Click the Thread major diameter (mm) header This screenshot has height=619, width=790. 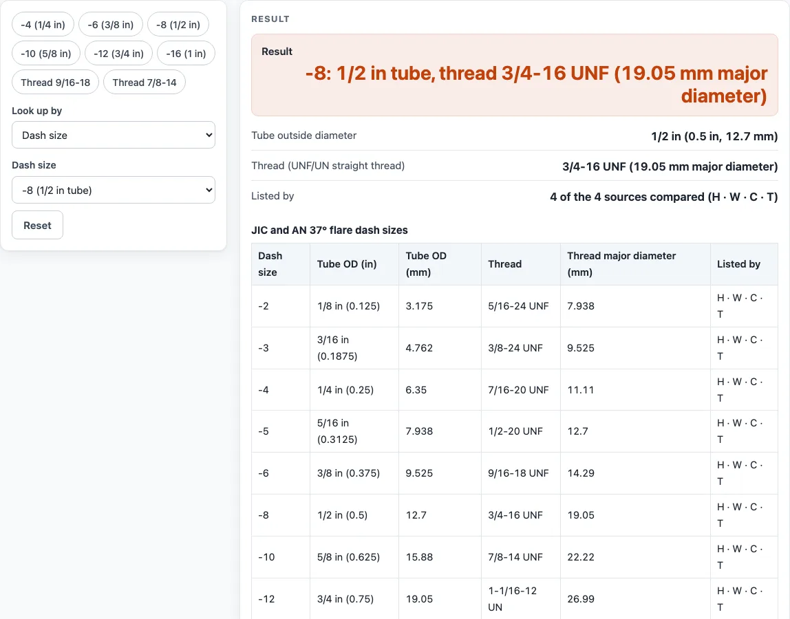click(634, 264)
